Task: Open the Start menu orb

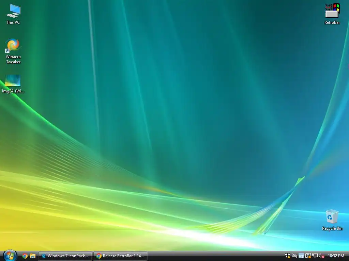Action: point(10,256)
